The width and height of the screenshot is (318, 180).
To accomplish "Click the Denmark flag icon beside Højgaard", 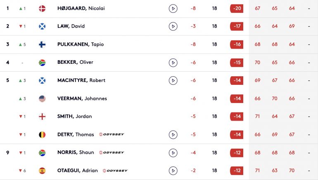I will [42, 9].
